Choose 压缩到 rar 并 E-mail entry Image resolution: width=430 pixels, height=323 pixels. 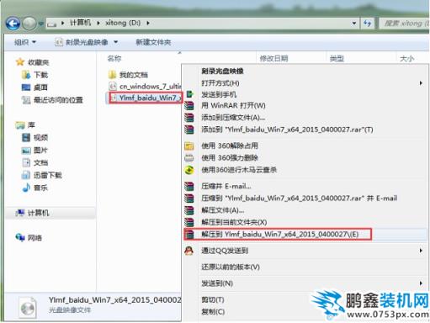click(x=299, y=199)
